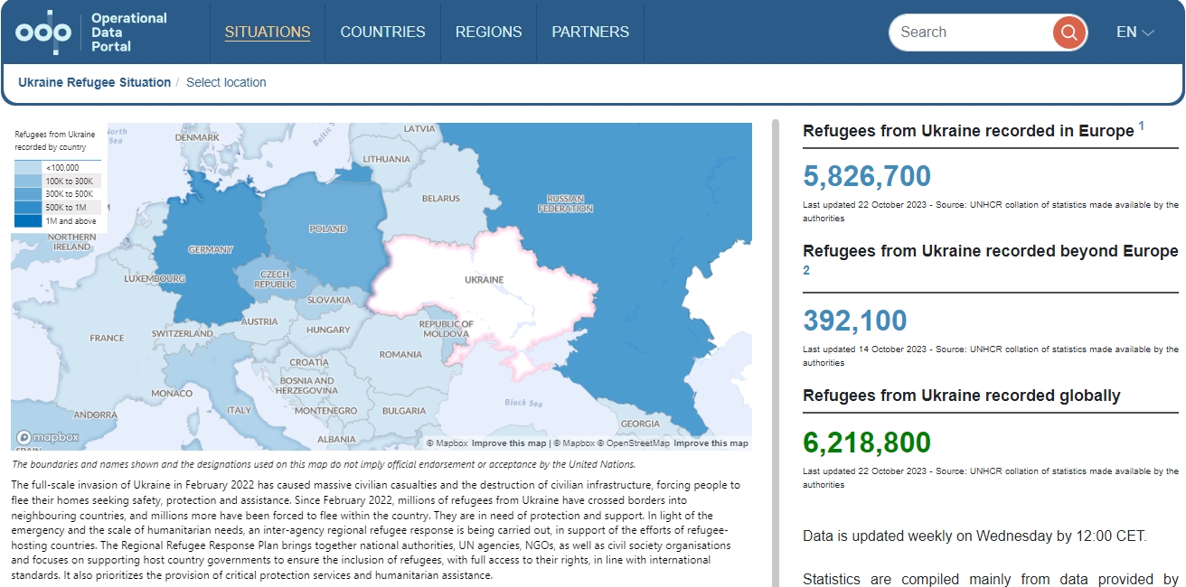The width and height of the screenshot is (1186, 587).
Task: Click the Operational Data Portal logo
Action: [x=91, y=33]
